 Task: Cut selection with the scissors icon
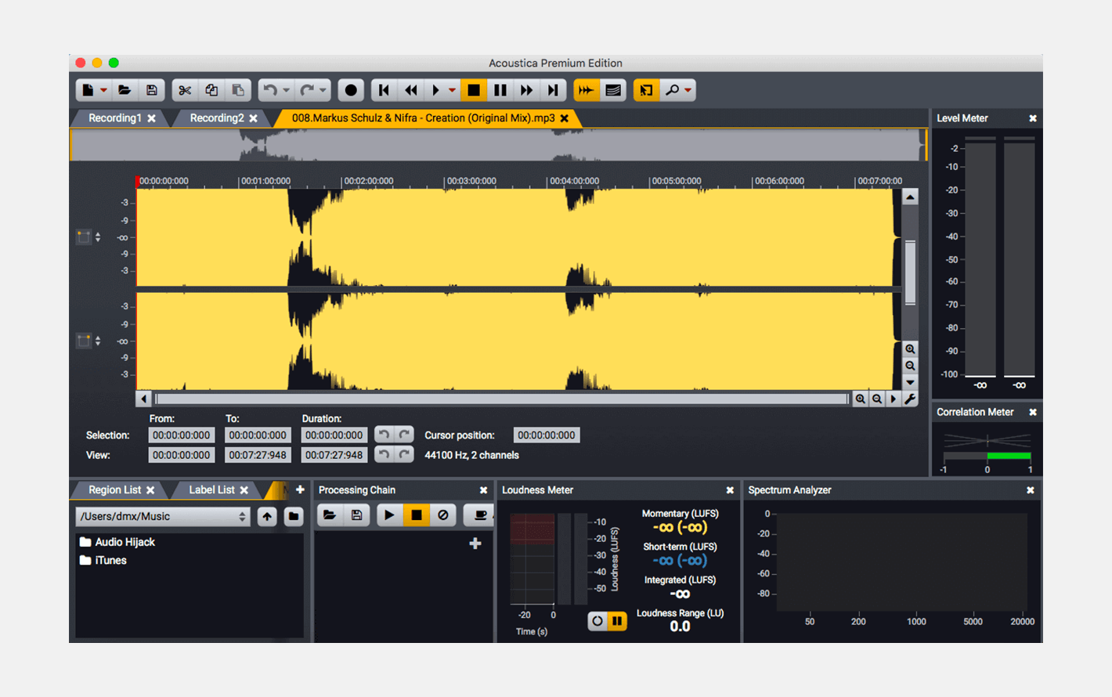pos(185,90)
